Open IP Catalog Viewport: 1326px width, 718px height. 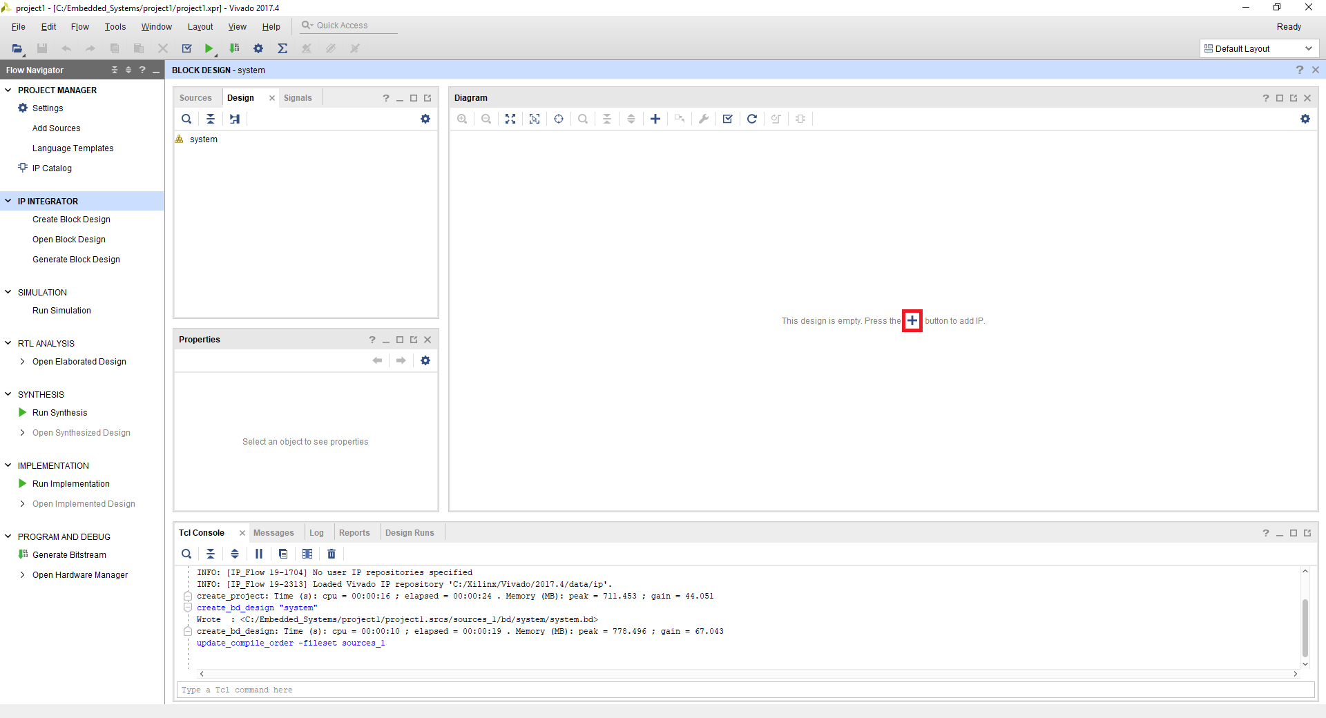pos(52,168)
